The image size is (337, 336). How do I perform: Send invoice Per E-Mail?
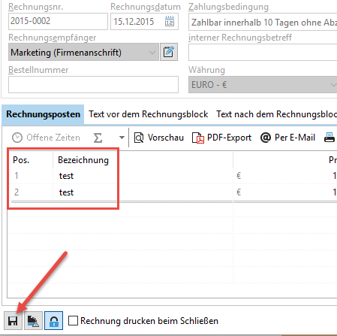pos(287,138)
